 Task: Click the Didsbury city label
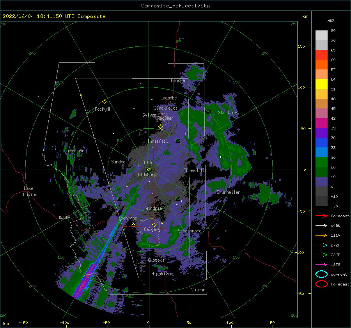click(147, 175)
